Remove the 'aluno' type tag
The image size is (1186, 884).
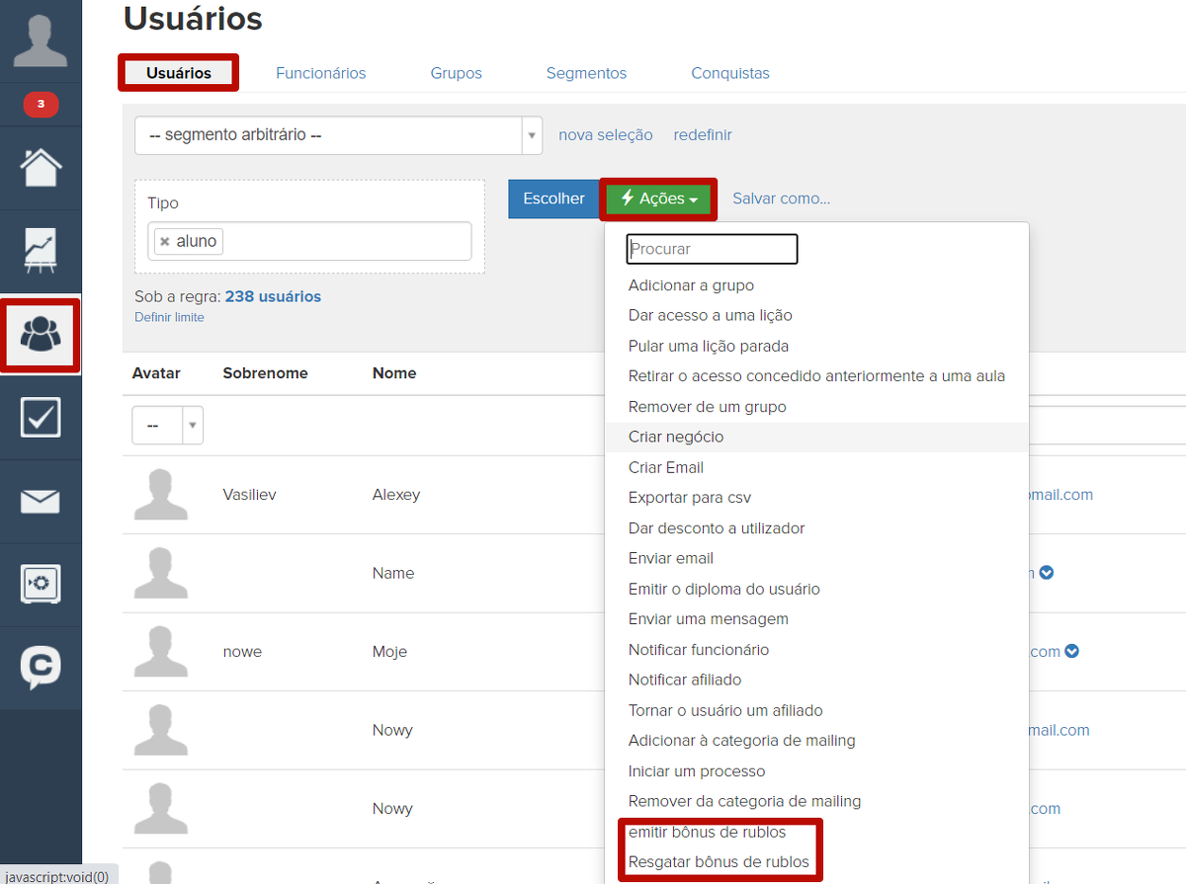tap(165, 242)
